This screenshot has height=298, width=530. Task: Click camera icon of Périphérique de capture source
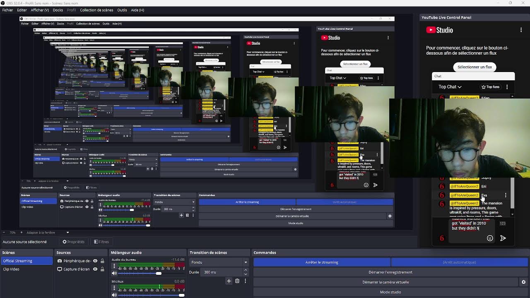coord(60,261)
